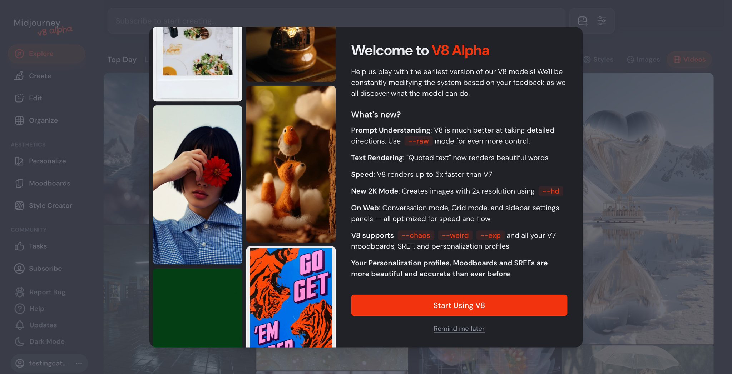732x374 pixels.
Task: Open the Report Bug icon
Action: click(x=20, y=292)
